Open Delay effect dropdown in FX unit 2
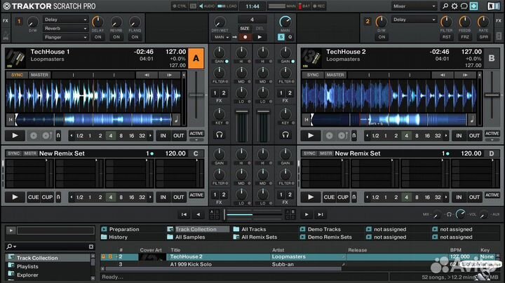The image size is (505, 283). (x=414, y=20)
